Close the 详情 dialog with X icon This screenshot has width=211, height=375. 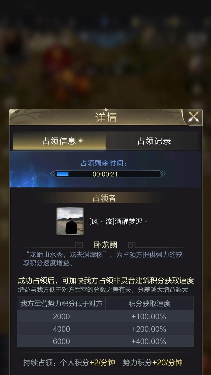193,117
